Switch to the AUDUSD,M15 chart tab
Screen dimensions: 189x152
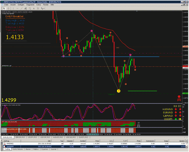58,137
